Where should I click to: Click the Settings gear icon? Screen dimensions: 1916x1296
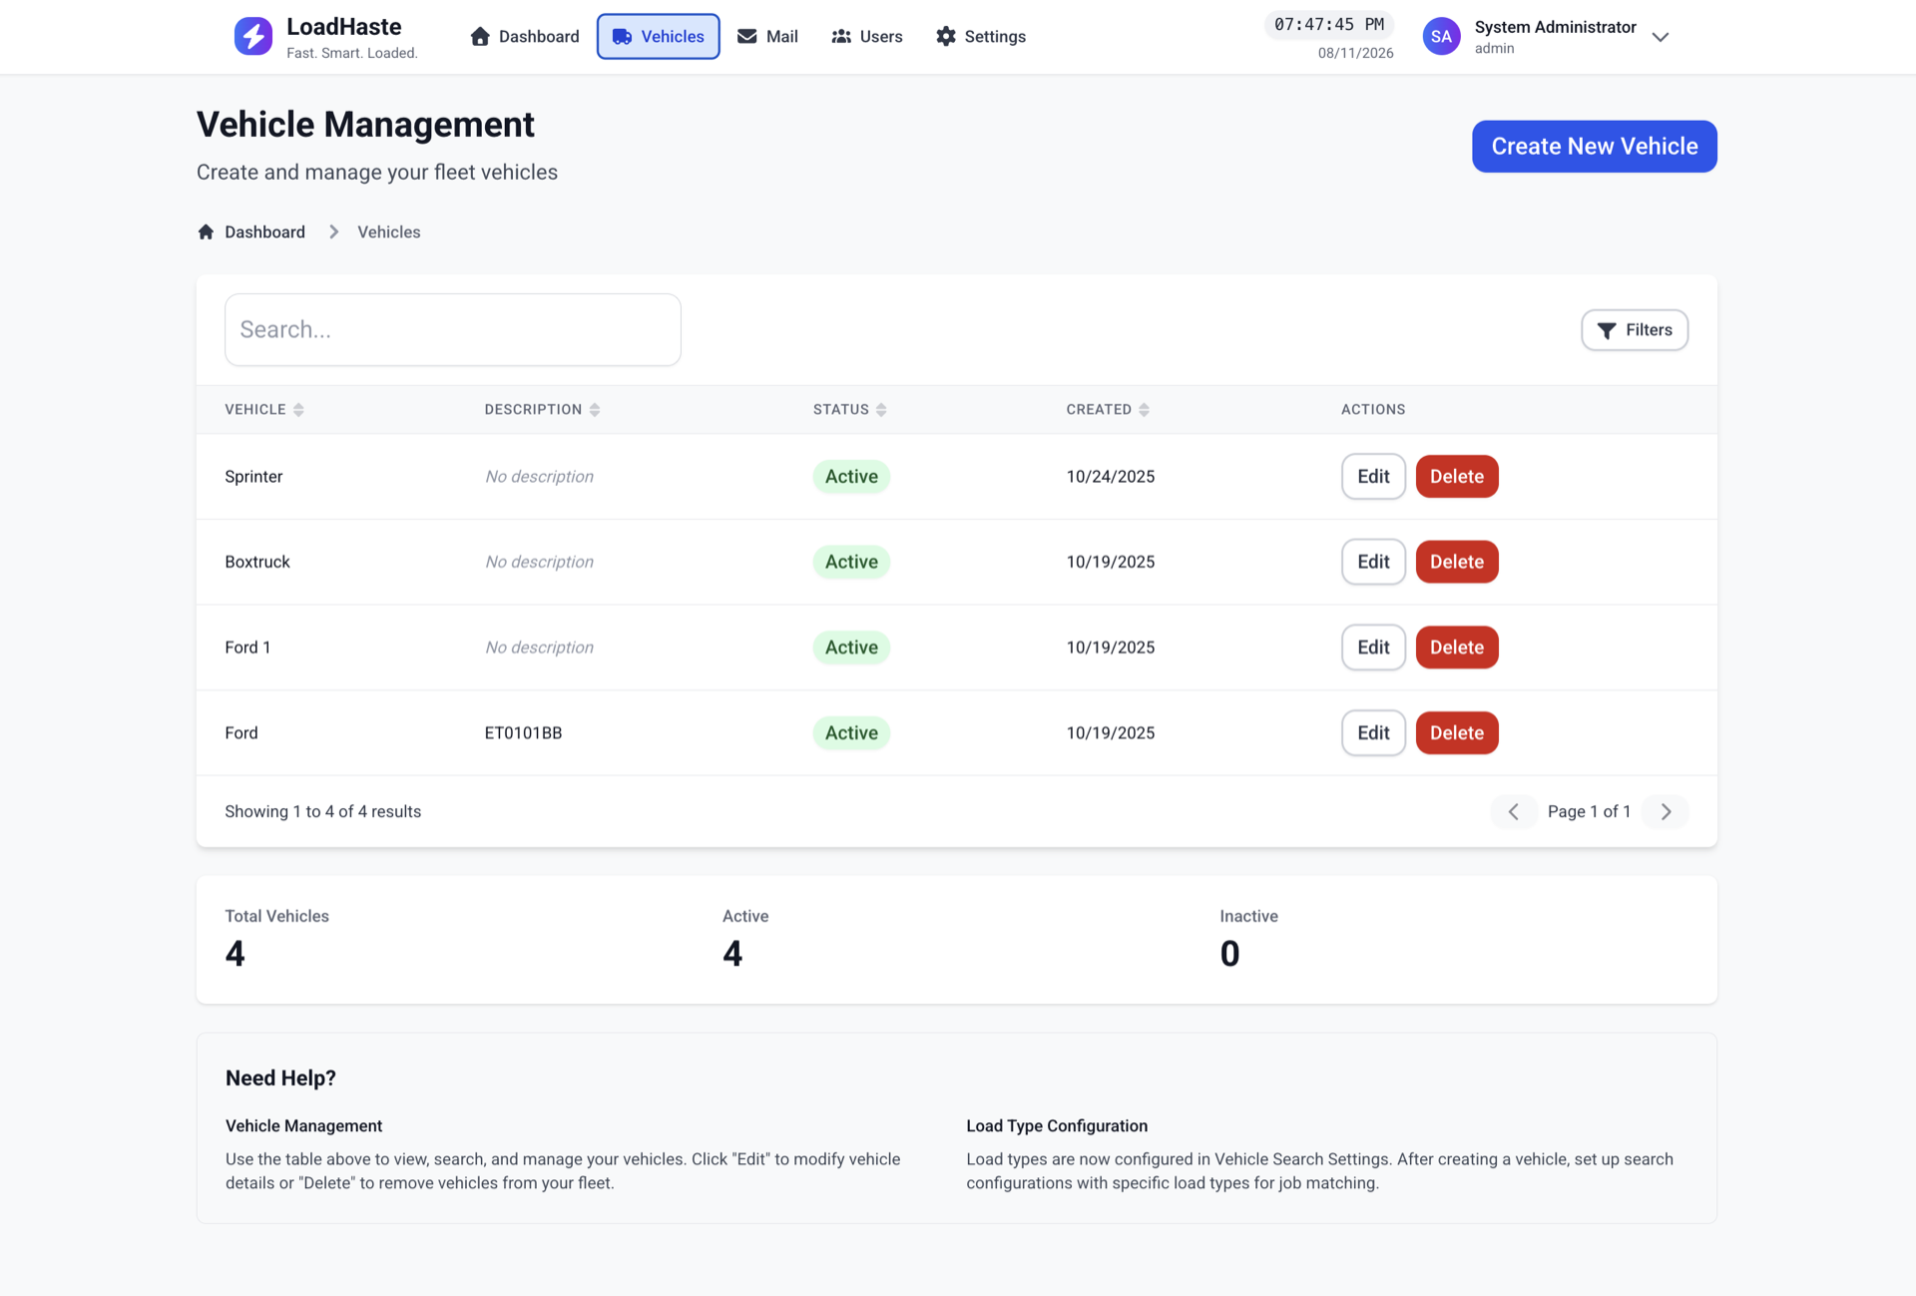[946, 37]
